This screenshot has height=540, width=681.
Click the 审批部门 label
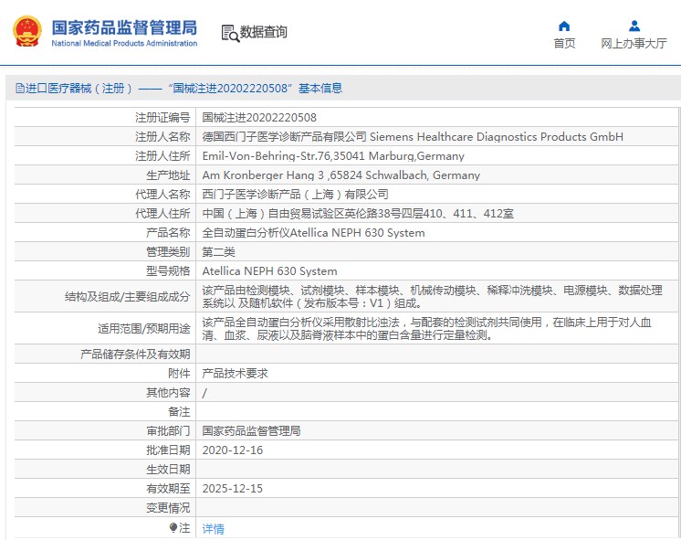point(168,431)
